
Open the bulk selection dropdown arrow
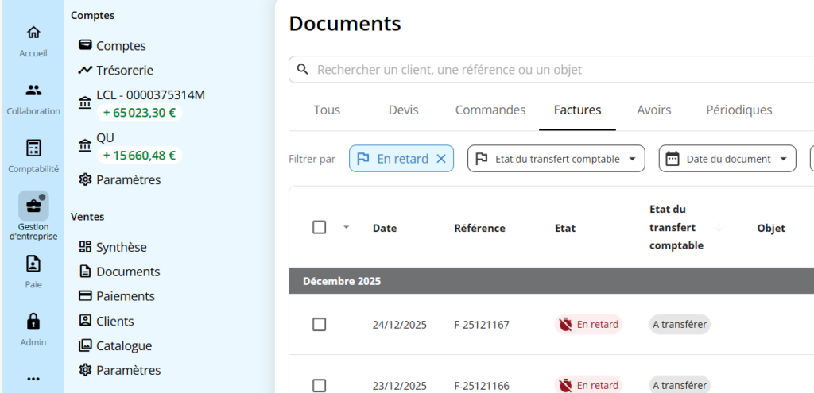click(347, 227)
